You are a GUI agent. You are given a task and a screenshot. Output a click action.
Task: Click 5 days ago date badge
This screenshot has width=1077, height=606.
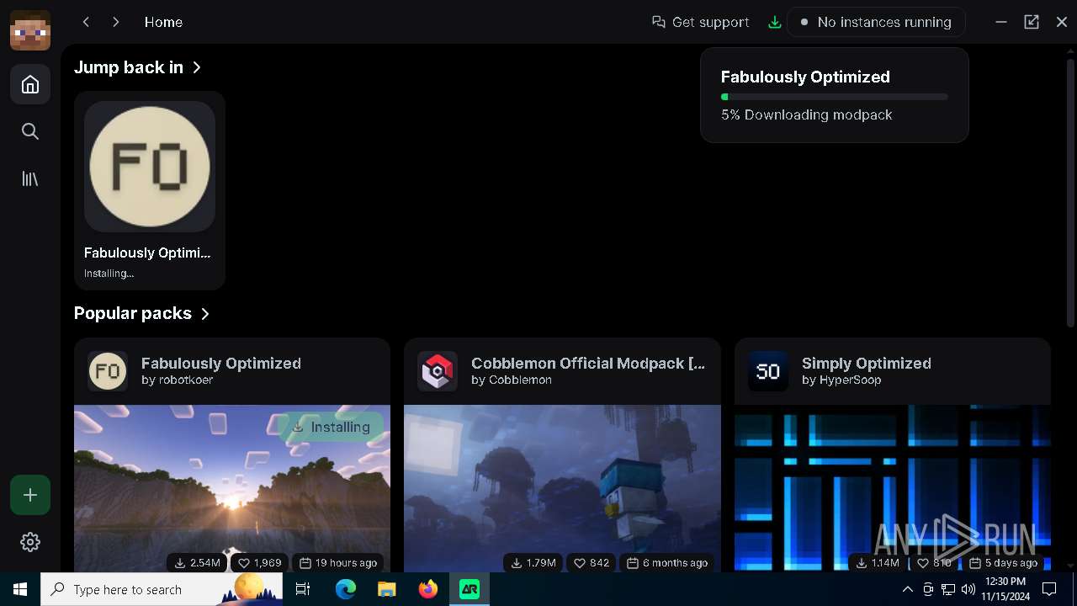[1003, 562]
